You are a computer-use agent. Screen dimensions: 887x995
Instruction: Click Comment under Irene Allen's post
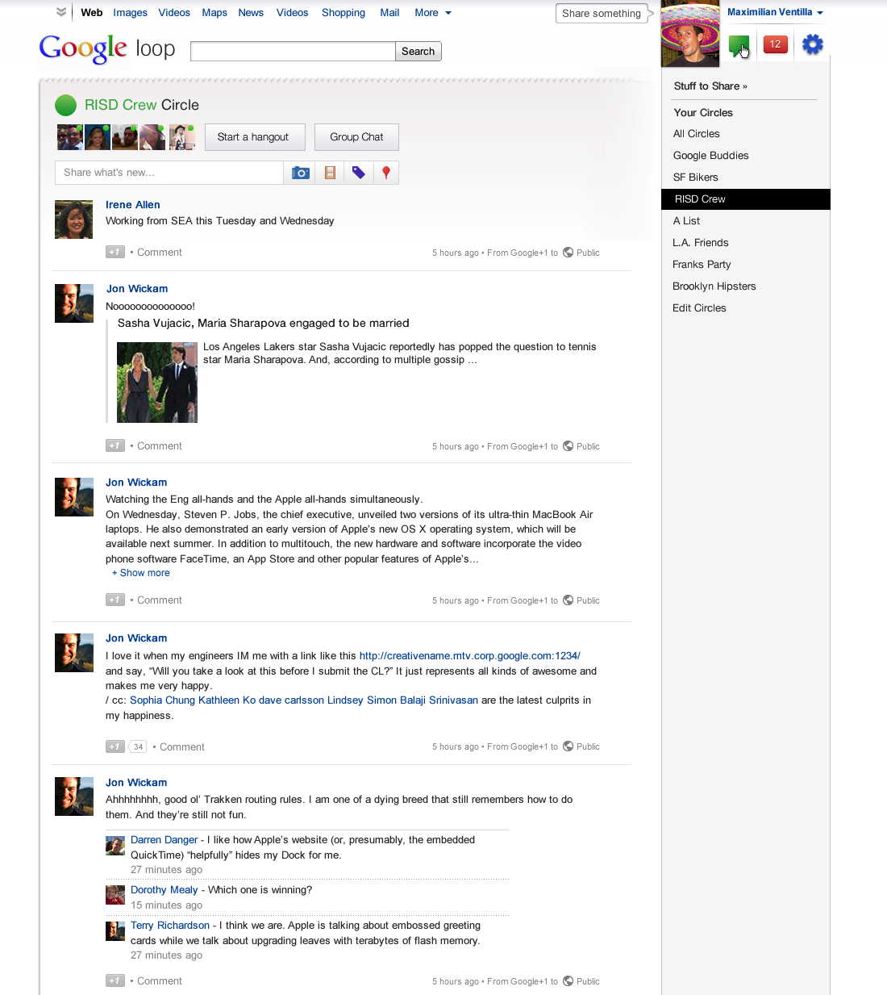(x=160, y=253)
